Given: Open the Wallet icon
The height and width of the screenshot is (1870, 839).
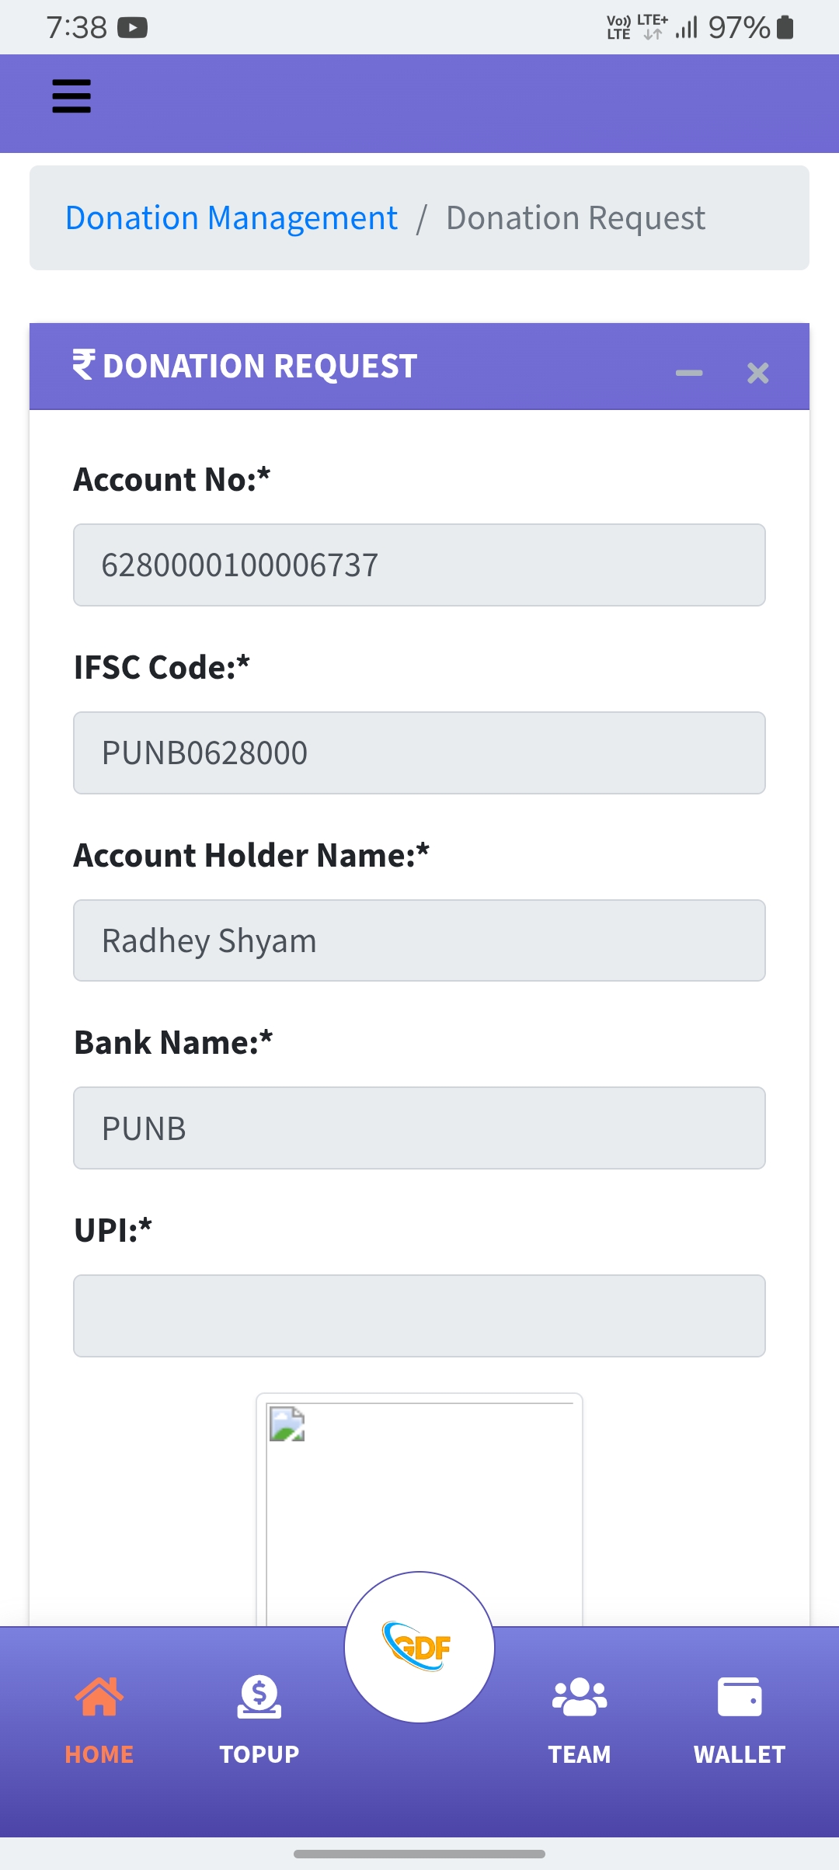Looking at the screenshot, I should pos(740,1696).
